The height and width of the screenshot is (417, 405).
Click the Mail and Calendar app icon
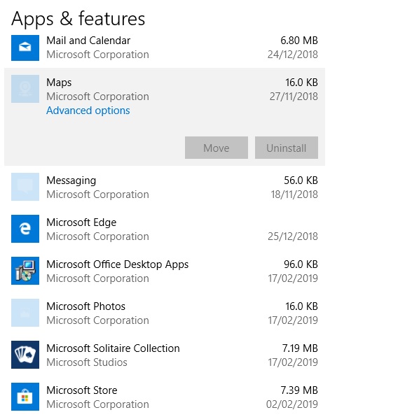(25, 48)
